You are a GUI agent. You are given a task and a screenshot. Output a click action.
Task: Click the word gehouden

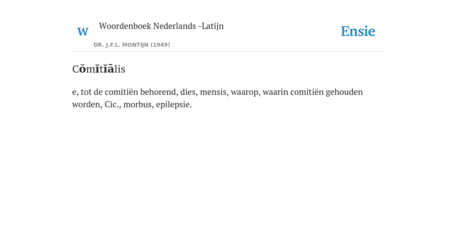(344, 92)
